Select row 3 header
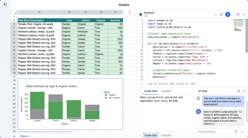This screenshot has width=248, height=138. coord(14,24)
